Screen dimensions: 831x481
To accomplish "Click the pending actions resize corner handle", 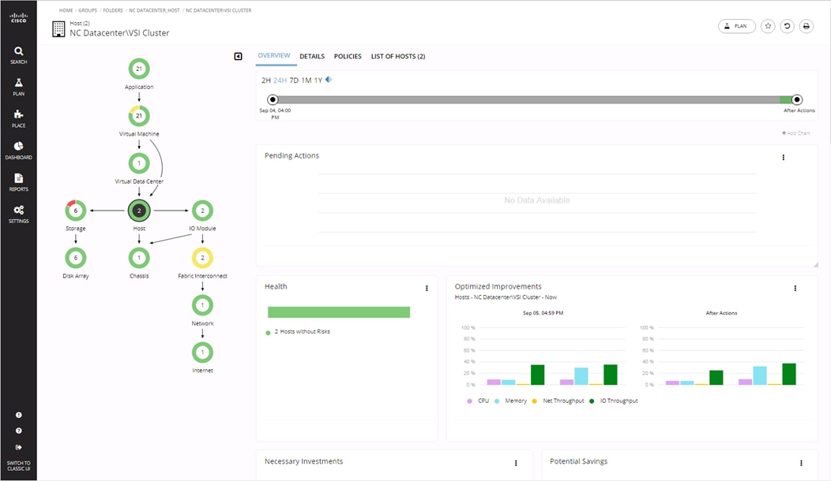I will pos(816,265).
